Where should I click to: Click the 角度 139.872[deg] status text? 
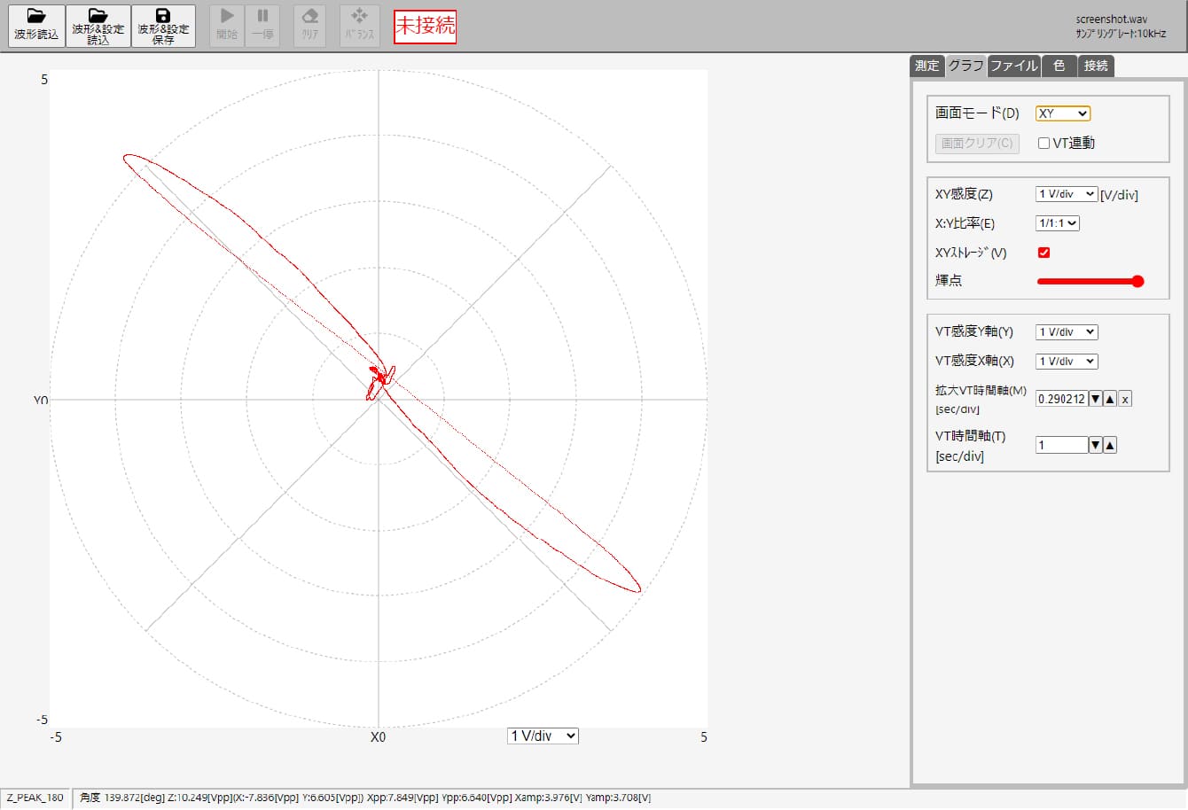121,798
